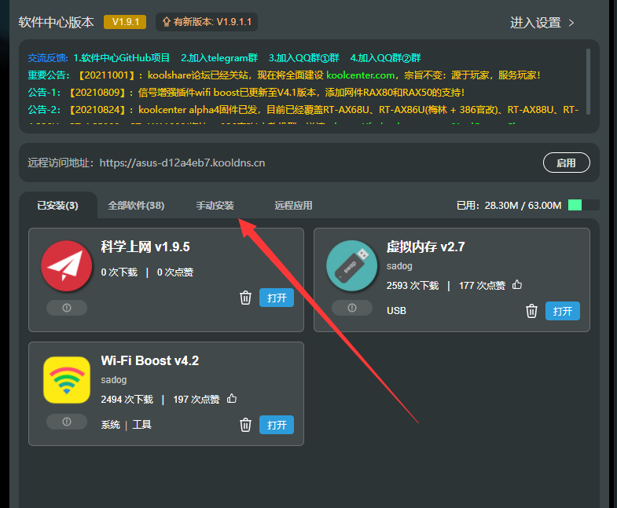Click the 科学上网 red paper plane icon
This screenshot has height=508, width=617.
tap(67, 267)
